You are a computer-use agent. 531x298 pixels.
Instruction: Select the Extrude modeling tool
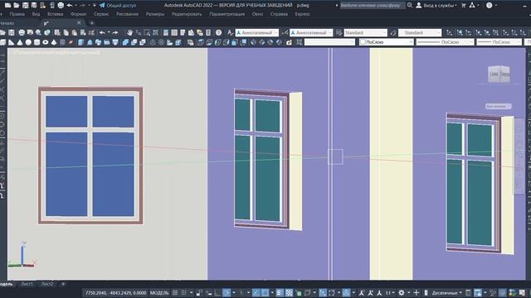[81, 42]
